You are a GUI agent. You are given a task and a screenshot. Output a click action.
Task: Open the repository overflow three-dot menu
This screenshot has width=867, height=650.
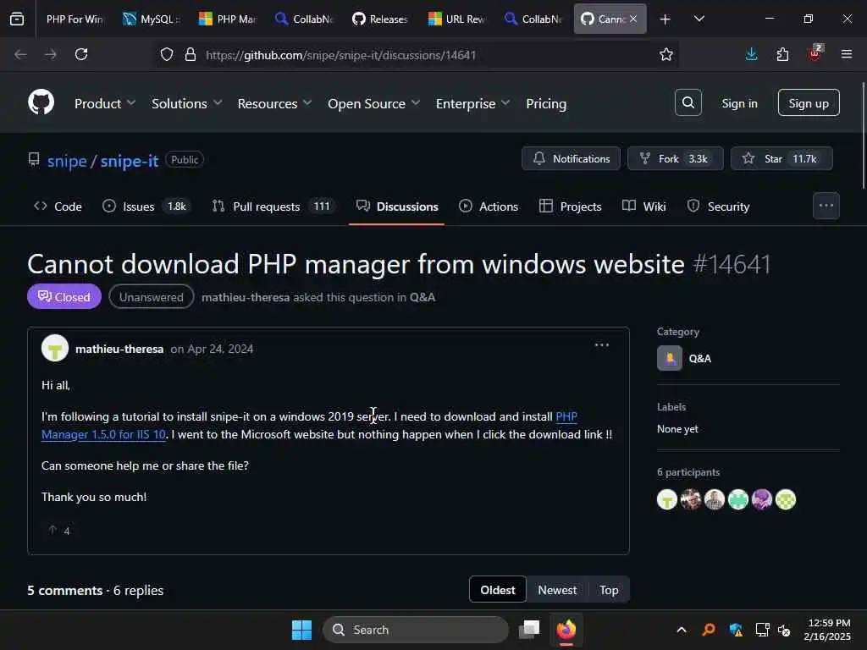pos(826,206)
